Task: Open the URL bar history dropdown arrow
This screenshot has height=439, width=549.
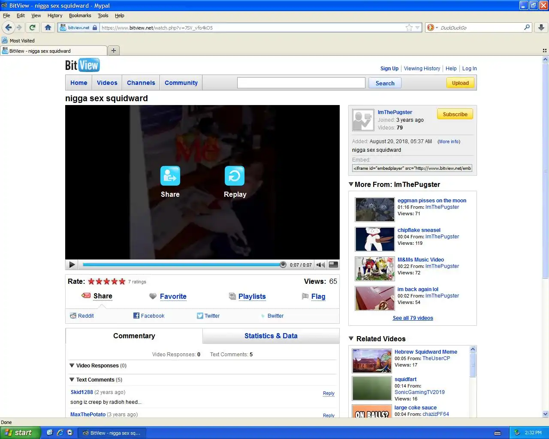Action: click(417, 27)
